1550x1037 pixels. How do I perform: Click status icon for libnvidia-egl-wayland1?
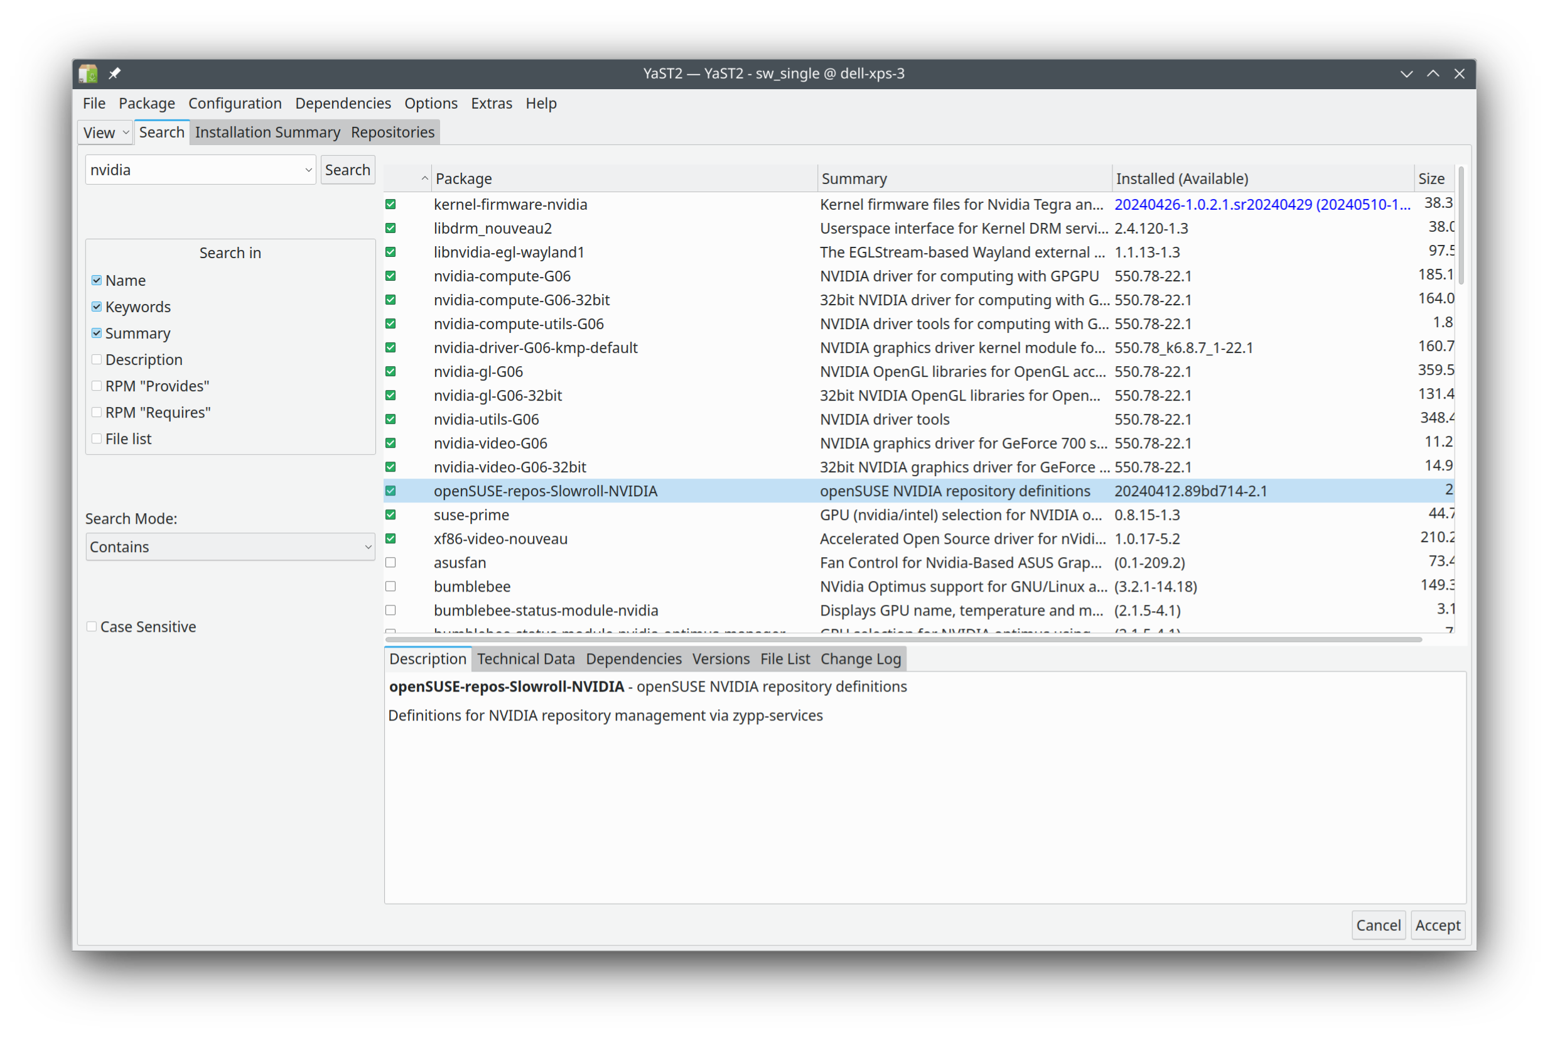pos(390,252)
